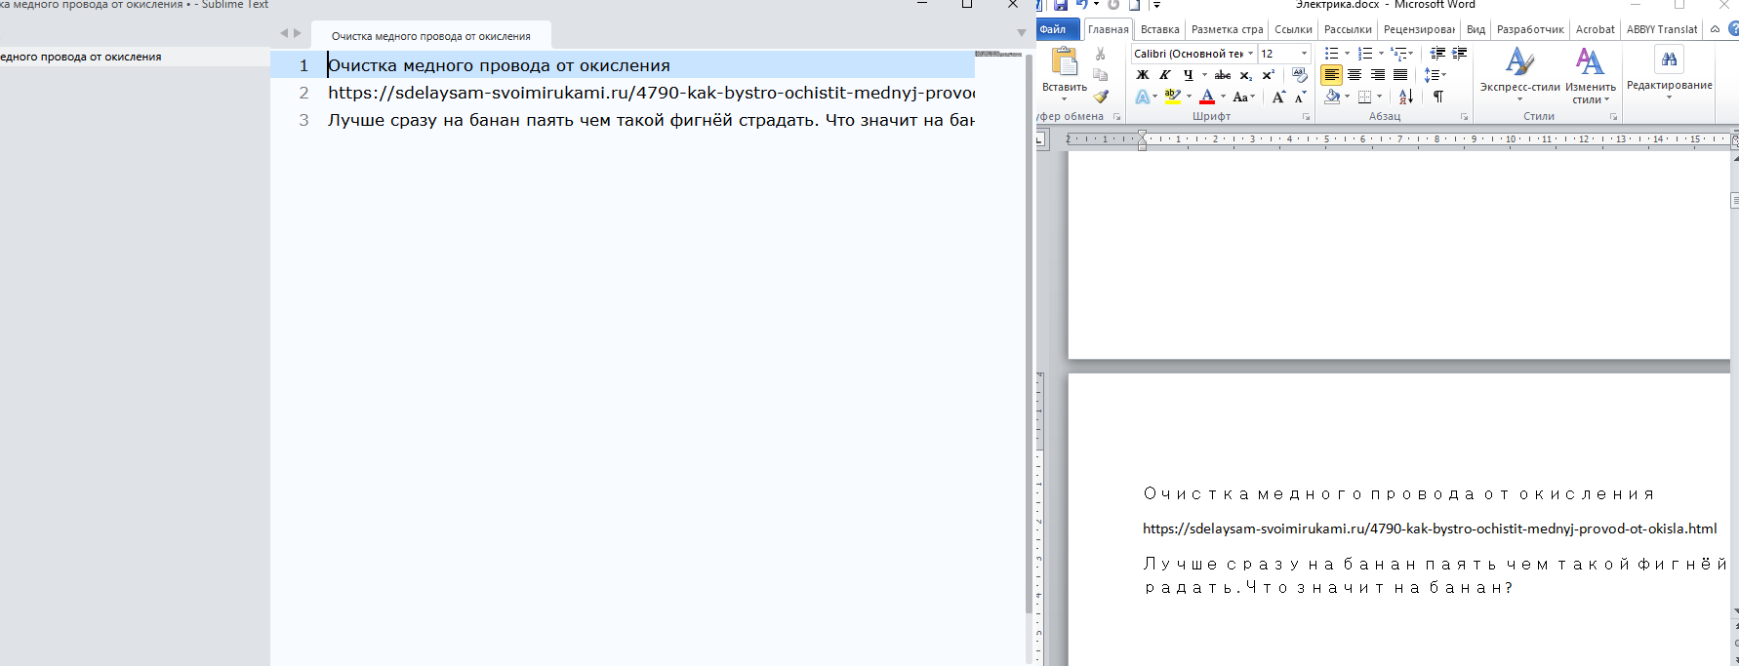Click the Text Effects glowing A icon
Screen dimensions: 1739x666
pos(1143,97)
